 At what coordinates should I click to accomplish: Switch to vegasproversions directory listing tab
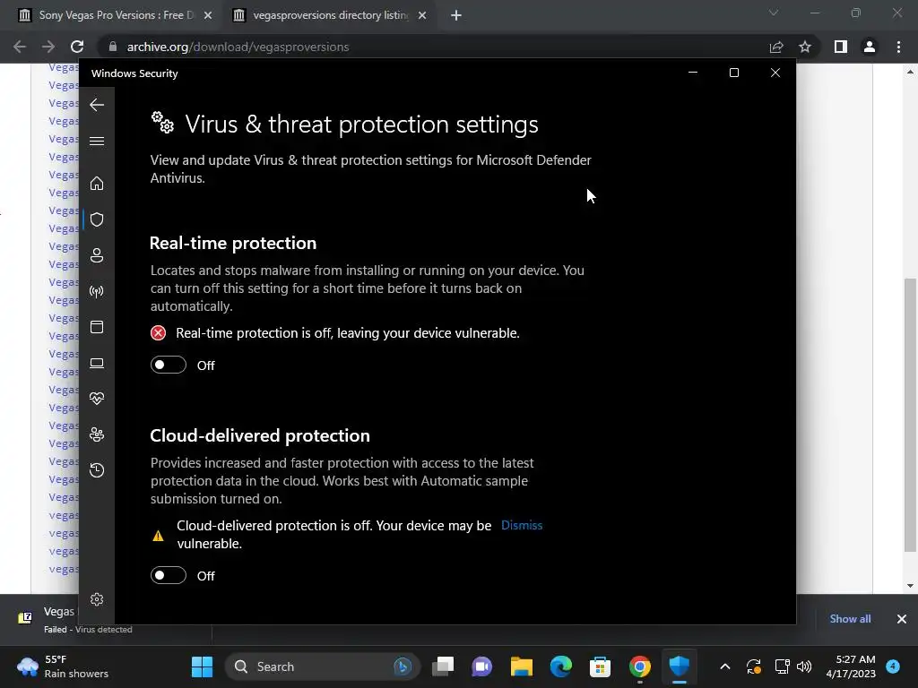coord(331,15)
